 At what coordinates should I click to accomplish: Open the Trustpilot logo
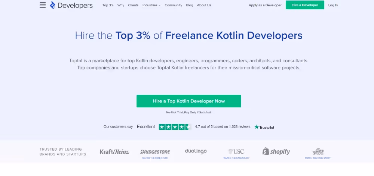264,127
